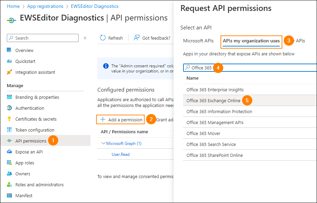Click the Token configuration bars icon
The image size is (317, 203).
click(x=9, y=130)
